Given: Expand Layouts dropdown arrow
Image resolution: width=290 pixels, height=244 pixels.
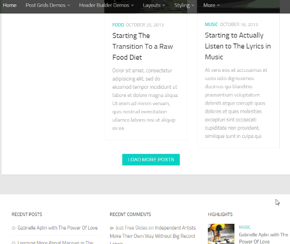Looking at the screenshot, I should tap(164, 5).
